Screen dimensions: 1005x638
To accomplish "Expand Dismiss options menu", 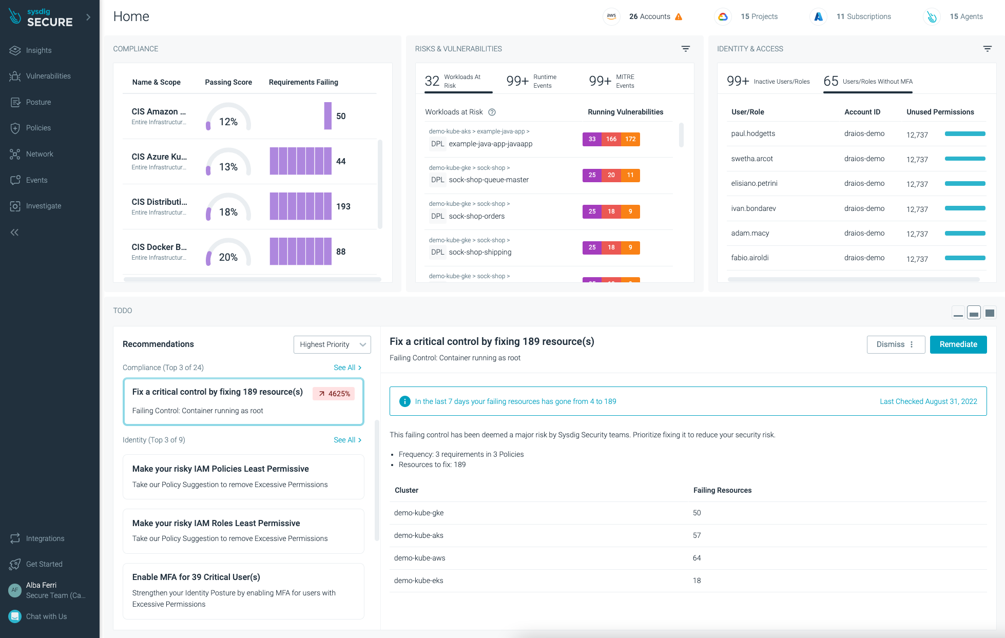I will (x=912, y=344).
